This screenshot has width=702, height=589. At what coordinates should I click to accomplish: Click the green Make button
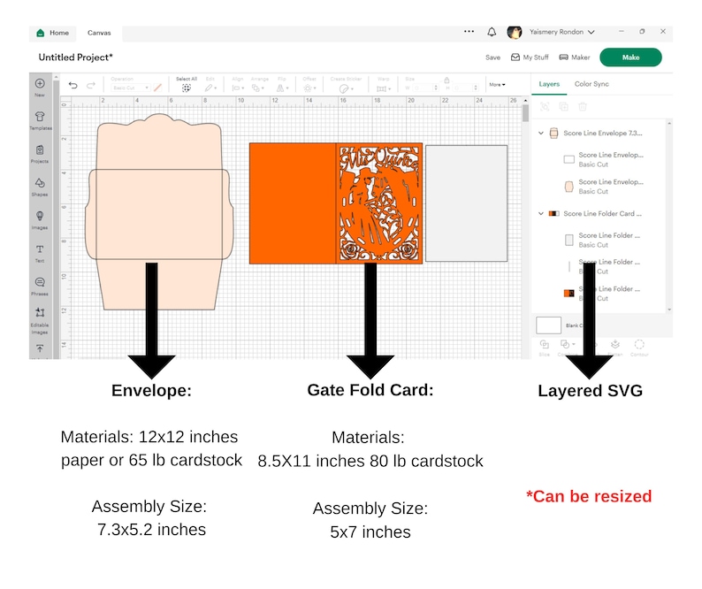pyautogui.click(x=630, y=57)
